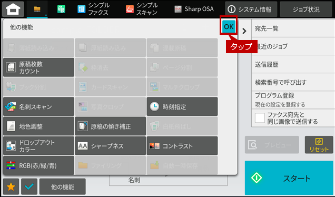Launch Sharp OSA
335x197 pixels.
point(194,9)
